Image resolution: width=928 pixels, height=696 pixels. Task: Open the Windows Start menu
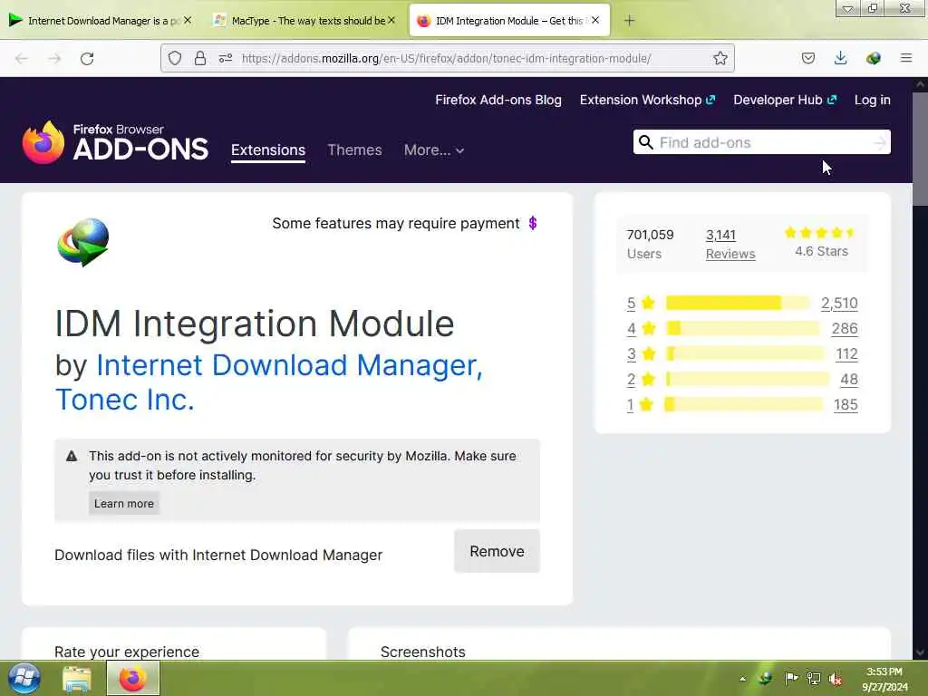click(24, 678)
